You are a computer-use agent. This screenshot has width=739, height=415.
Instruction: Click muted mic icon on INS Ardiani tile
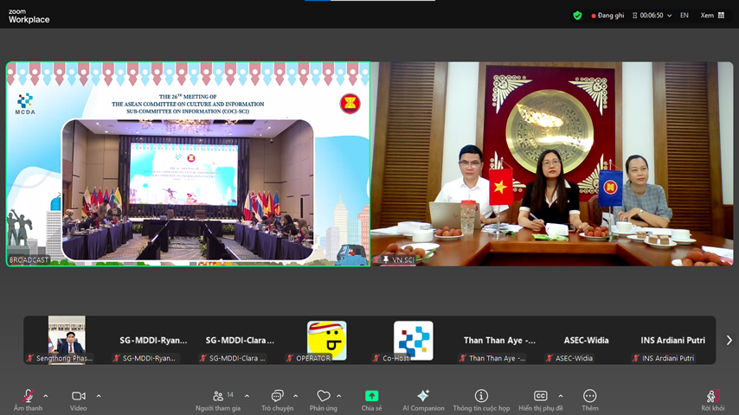click(636, 358)
